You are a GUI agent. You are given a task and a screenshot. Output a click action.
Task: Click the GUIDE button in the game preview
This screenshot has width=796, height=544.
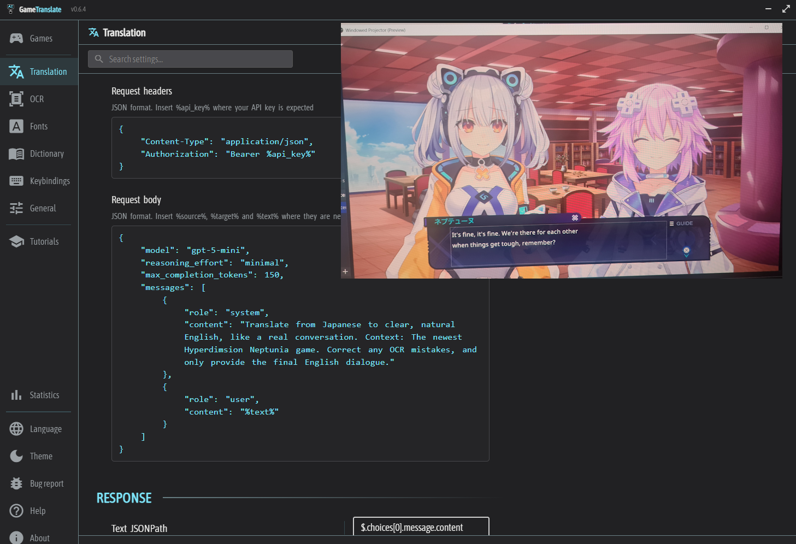[x=681, y=223]
